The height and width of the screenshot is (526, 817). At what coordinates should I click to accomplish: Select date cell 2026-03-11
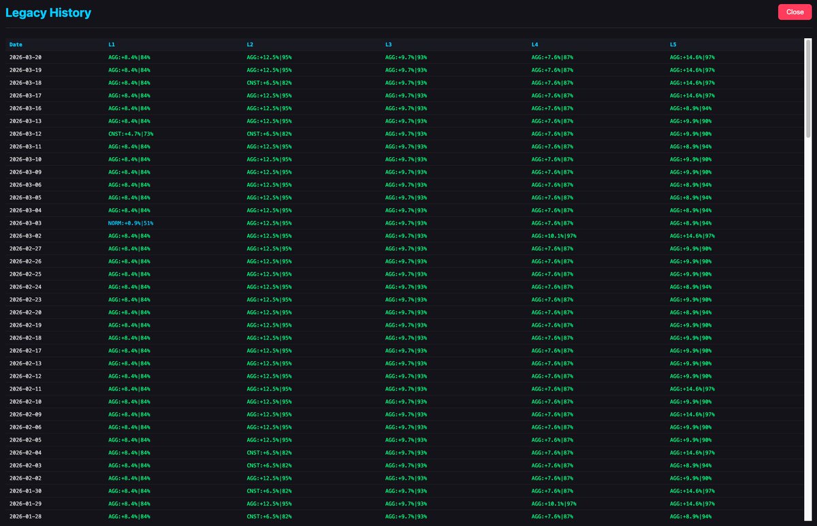[25, 146]
